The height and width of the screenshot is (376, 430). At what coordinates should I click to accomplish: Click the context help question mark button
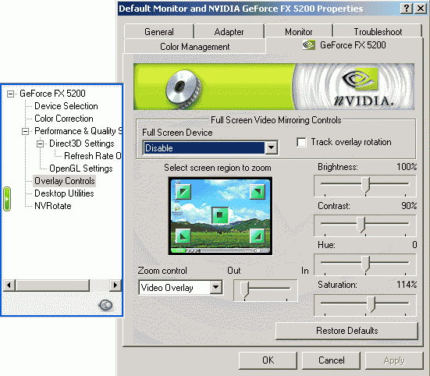point(407,9)
